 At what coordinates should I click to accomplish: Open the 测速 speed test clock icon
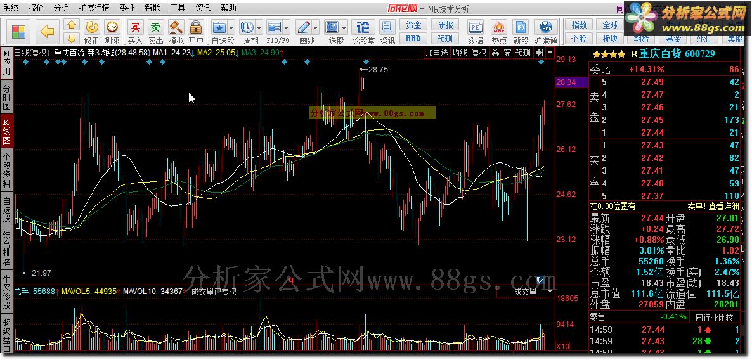[x=112, y=27]
